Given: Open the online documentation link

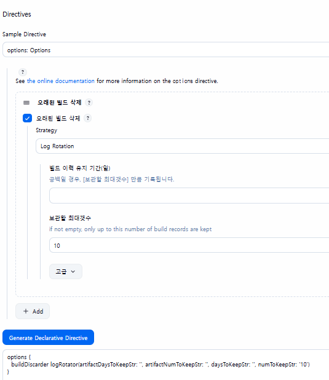Looking at the screenshot, I should 61,81.
